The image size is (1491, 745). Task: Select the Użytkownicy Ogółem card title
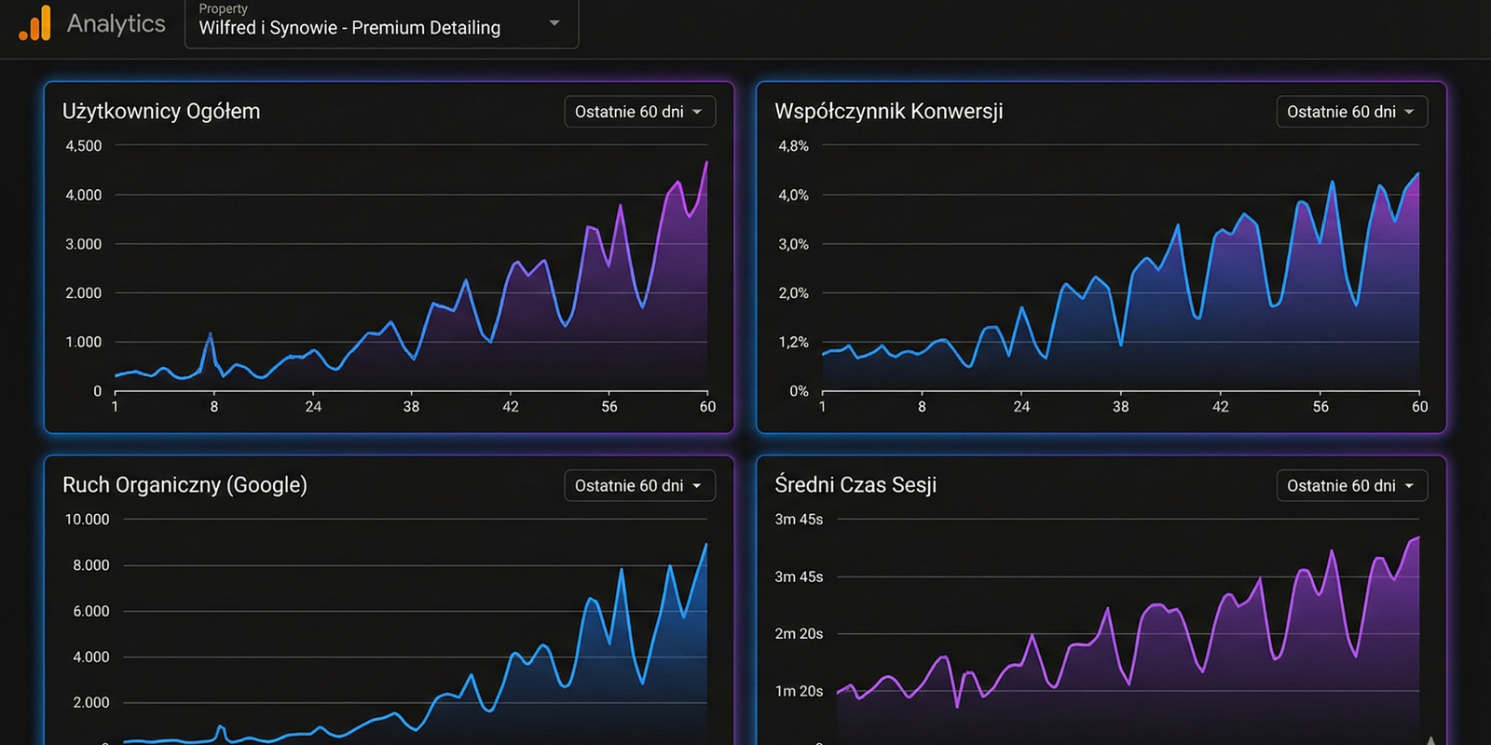161,112
